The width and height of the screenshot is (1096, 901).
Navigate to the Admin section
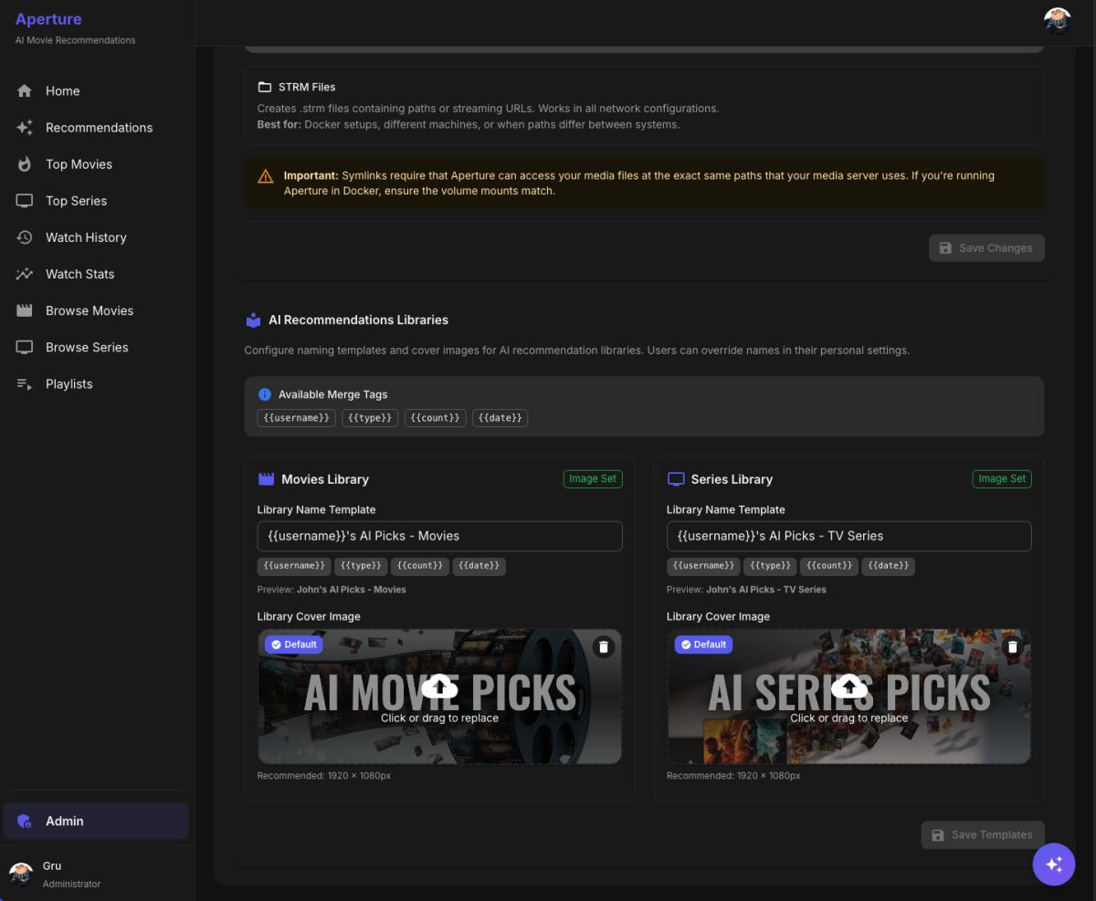[x=65, y=821]
